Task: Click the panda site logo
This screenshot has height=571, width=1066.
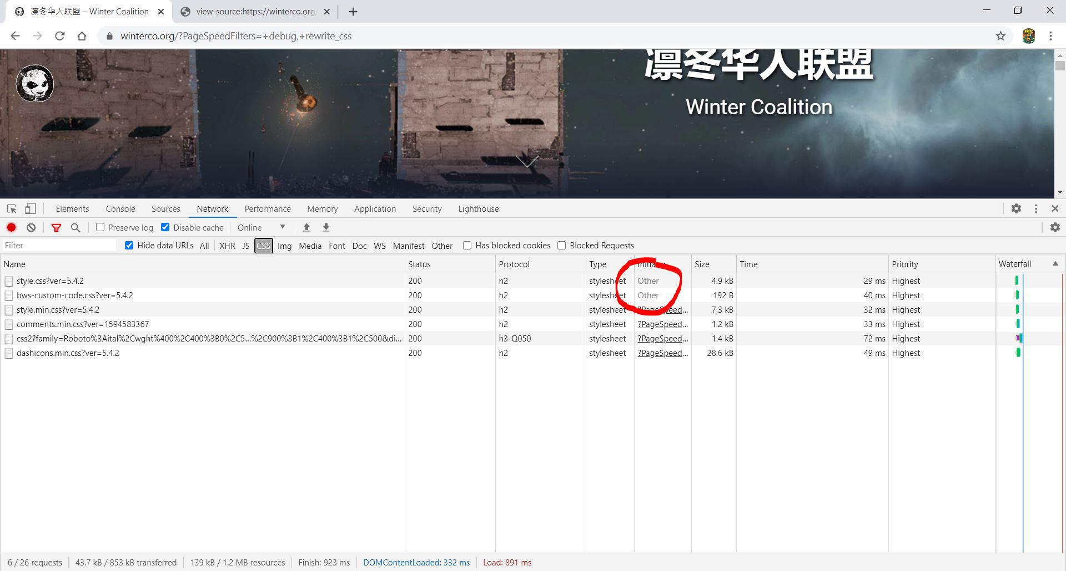Action: coord(35,84)
